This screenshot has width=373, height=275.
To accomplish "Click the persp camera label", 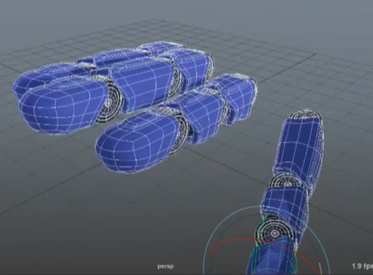I will point(165,266).
